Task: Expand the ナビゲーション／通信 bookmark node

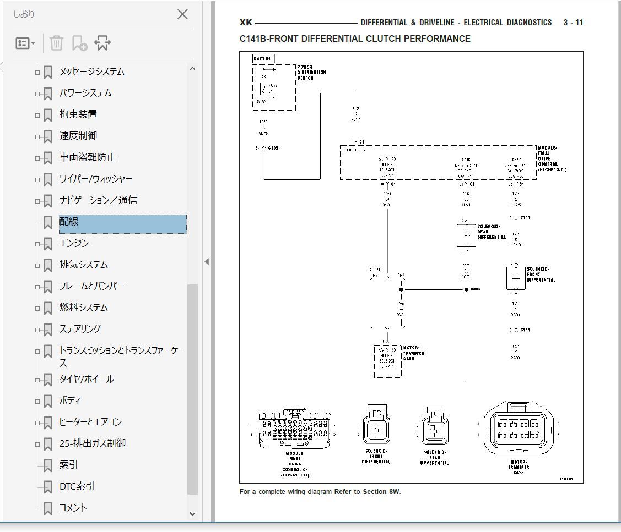Action: 37,201
